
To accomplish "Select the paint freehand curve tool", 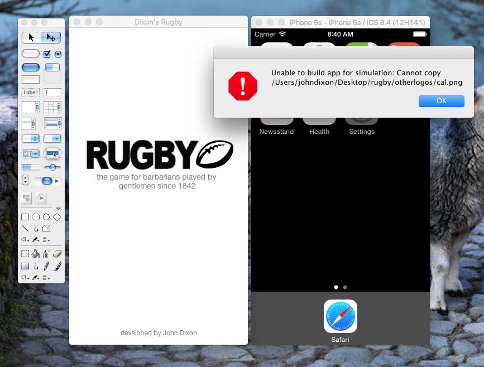I will click(x=36, y=266).
